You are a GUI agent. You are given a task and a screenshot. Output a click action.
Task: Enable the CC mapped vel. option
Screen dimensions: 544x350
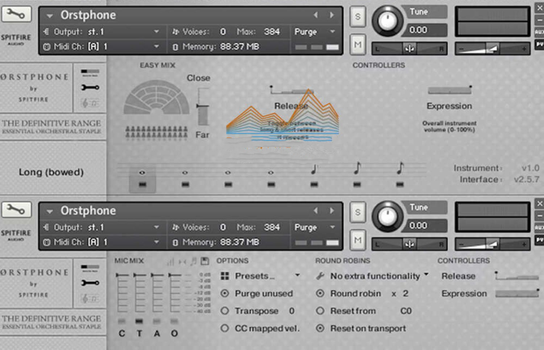(225, 328)
